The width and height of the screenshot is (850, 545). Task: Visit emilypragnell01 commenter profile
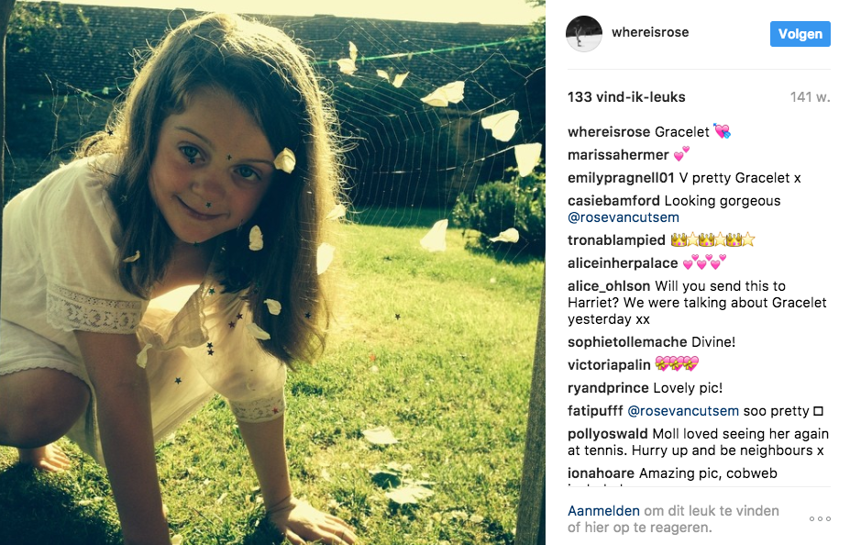621,178
